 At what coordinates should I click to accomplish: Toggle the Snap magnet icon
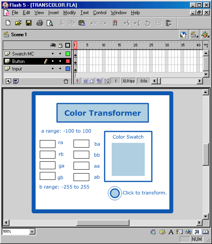[x=115, y=23]
